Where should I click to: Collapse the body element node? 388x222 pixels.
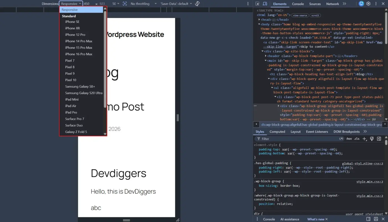click(259, 24)
